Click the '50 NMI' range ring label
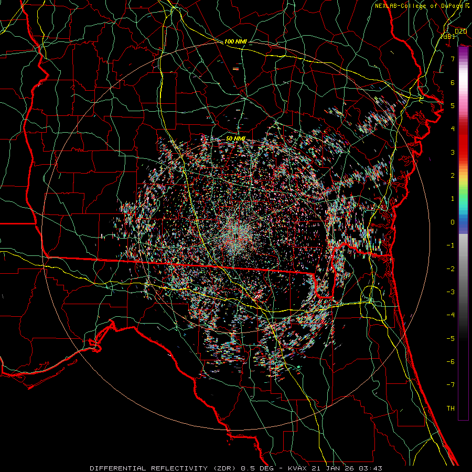 235,138
